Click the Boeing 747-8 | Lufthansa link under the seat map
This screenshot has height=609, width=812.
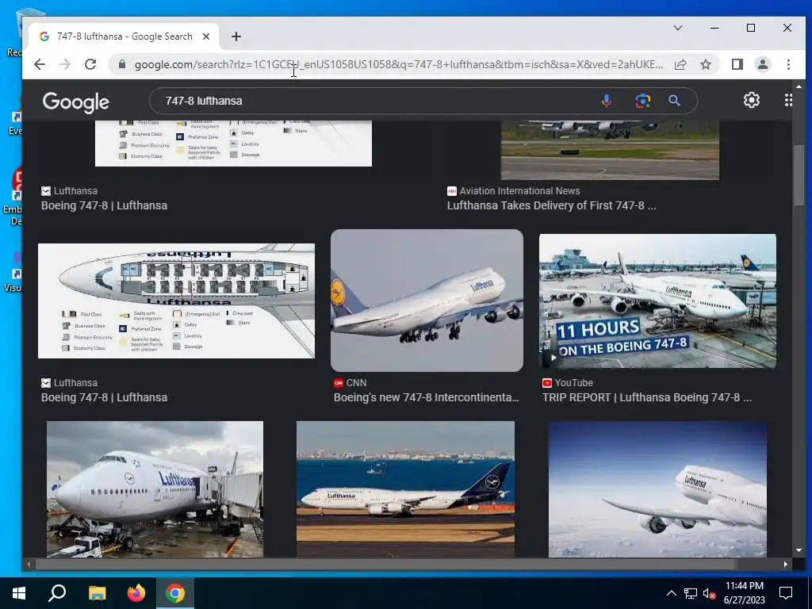104,398
